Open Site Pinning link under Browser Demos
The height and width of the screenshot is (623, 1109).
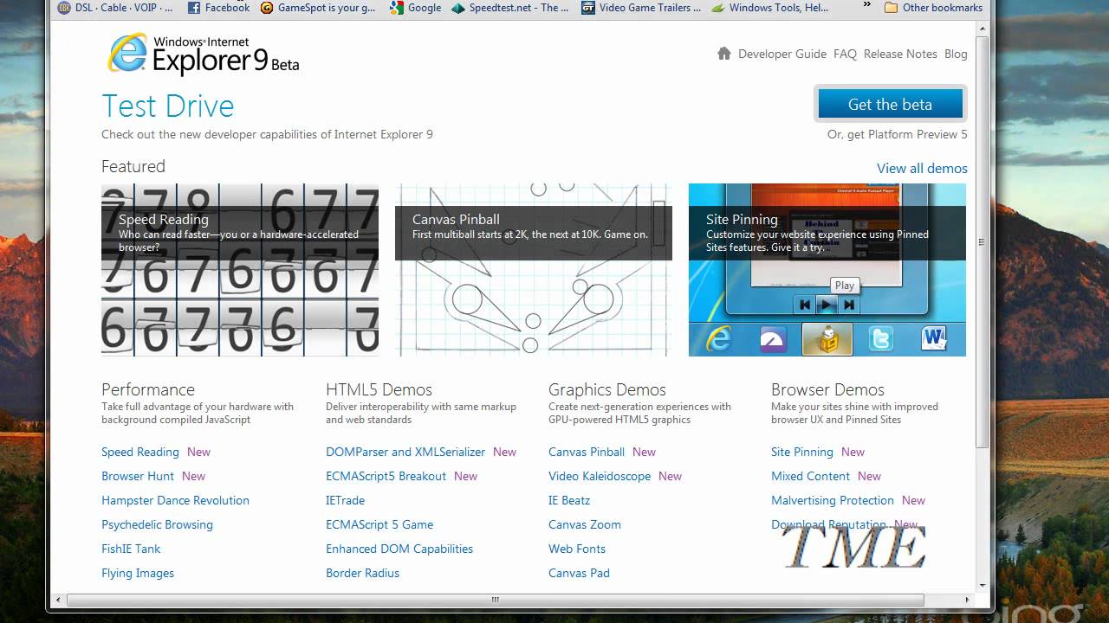pos(802,452)
